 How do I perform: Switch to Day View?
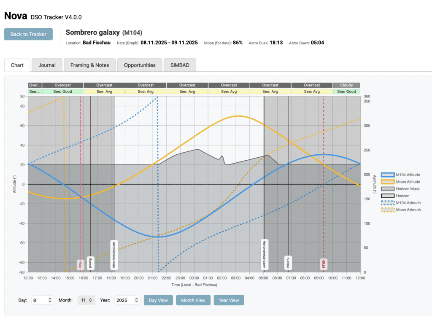158,300
